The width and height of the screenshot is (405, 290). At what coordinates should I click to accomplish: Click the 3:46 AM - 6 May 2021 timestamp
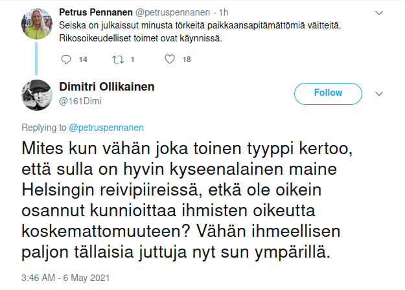(x=69, y=277)
